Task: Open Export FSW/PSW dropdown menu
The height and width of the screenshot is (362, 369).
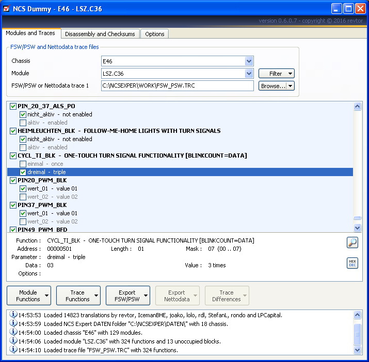Action: pos(146,296)
